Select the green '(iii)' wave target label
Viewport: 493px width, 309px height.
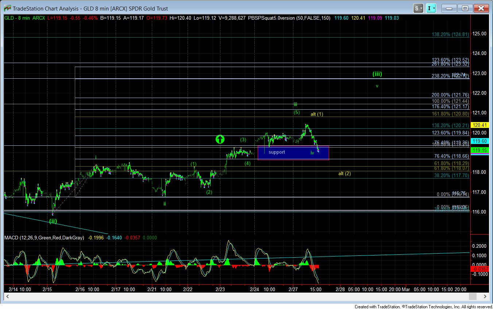(x=377, y=74)
